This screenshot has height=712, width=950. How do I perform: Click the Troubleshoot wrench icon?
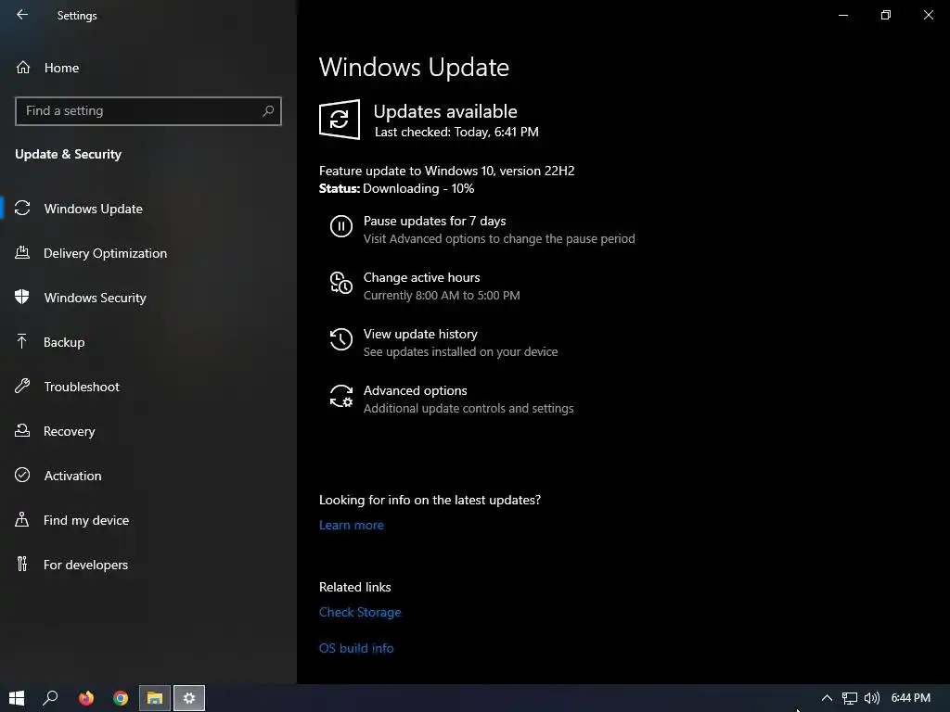22,386
